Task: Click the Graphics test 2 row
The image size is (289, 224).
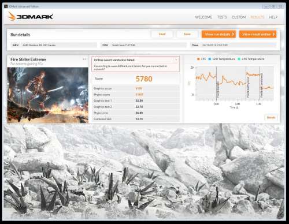Action: (136, 107)
